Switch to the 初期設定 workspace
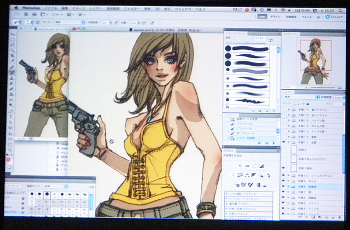 pyautogui.click(x=291, y=17)
